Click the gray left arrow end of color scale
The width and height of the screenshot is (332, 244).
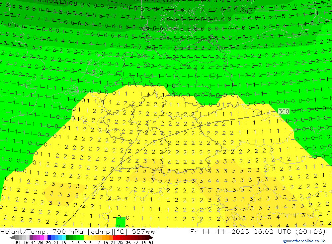coord(12,237)
